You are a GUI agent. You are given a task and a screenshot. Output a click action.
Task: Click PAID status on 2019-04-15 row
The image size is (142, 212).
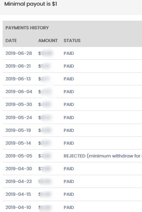pyautogui.click(x=69, y=194)
